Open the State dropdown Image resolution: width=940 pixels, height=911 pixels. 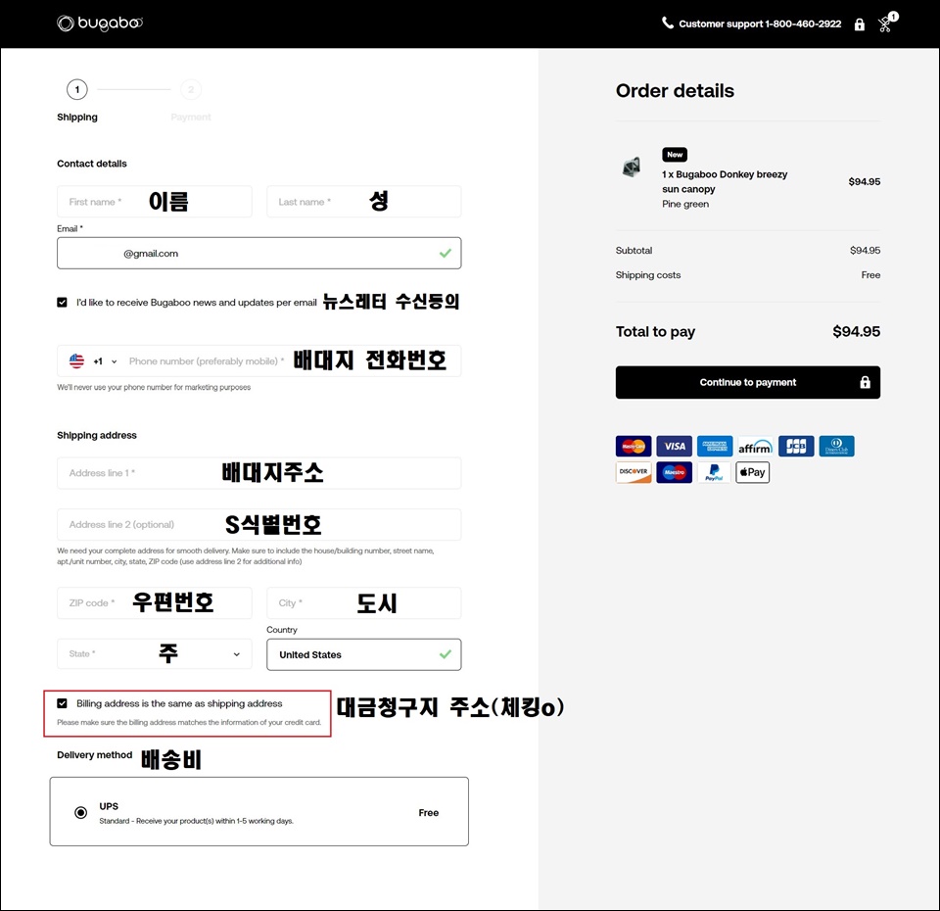pos(155,653)
